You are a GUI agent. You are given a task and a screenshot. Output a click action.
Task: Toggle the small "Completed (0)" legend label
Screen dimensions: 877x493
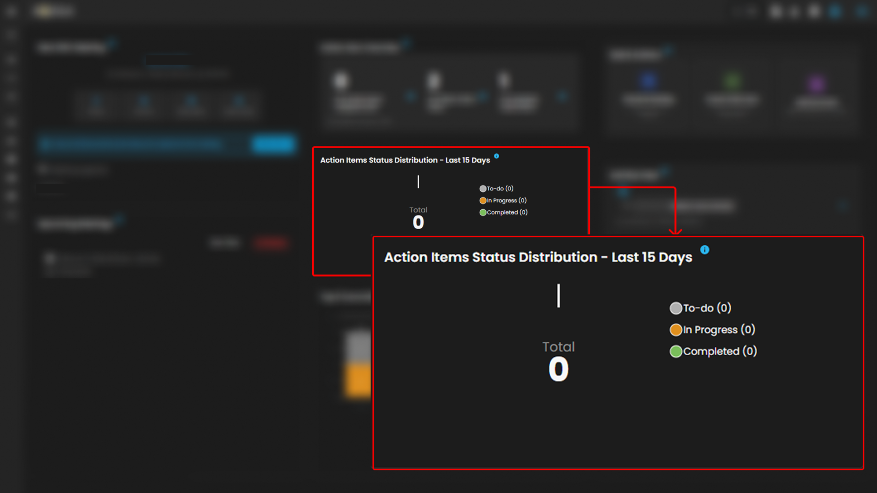[507, 212]
